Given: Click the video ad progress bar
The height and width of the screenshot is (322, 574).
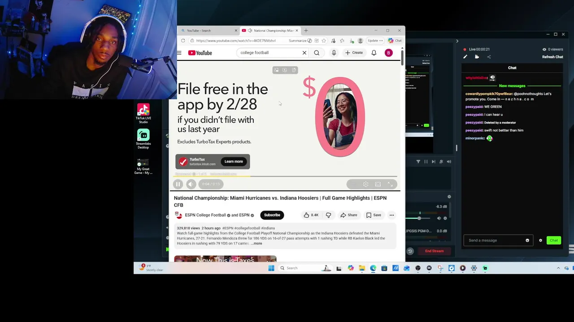Looking at the screenshot, I should (x=285, y=176).
